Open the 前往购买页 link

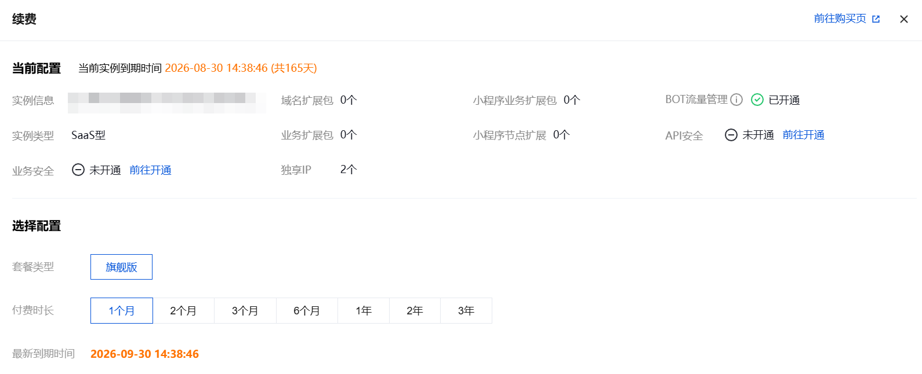click(x=840, y=19)
